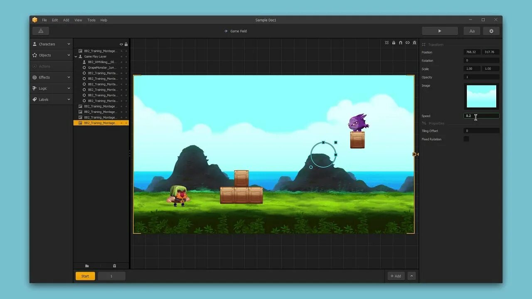Click the Properties section sliders icon
This screenshot has width=532, height=299.
[x=424, y=123]
